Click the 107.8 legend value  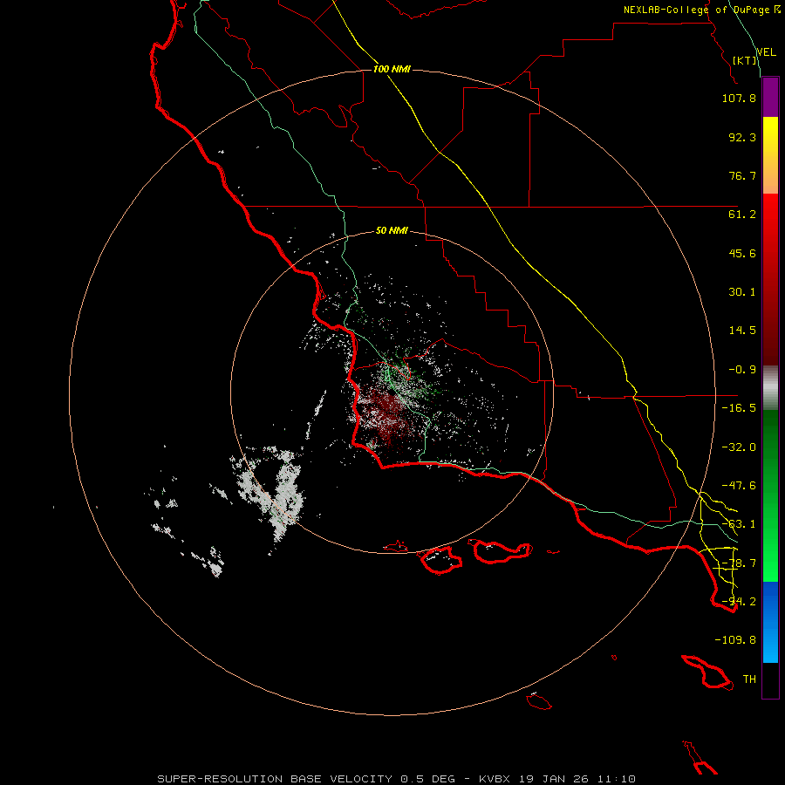[x=739, y=98]
